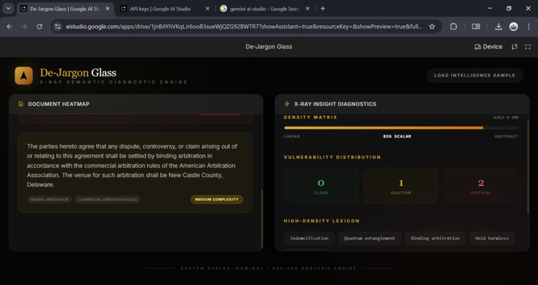Bookmark this page with the star icon
Screen dimensions: 538x285
432,27
